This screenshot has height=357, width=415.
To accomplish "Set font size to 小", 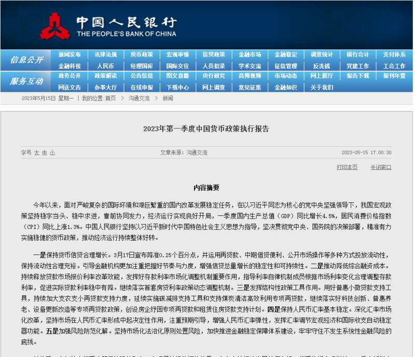I will [x=52, y=153].
